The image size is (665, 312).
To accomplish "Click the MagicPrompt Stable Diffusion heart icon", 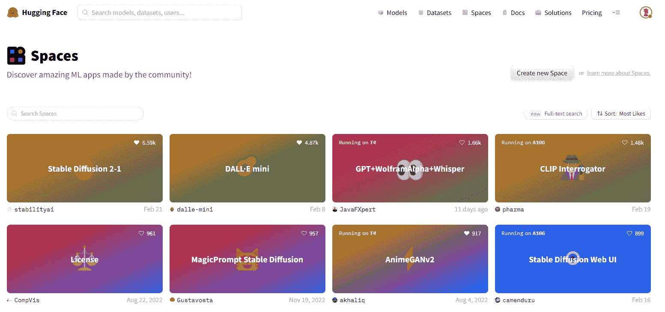I will (304, 233).
